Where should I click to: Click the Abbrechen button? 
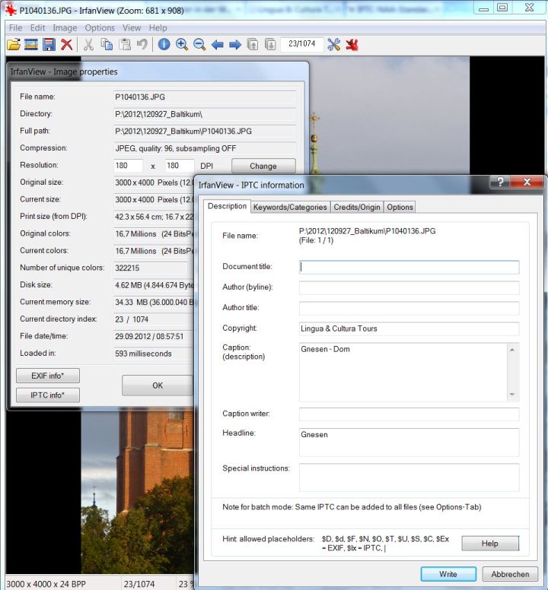(x=510, y=574)
